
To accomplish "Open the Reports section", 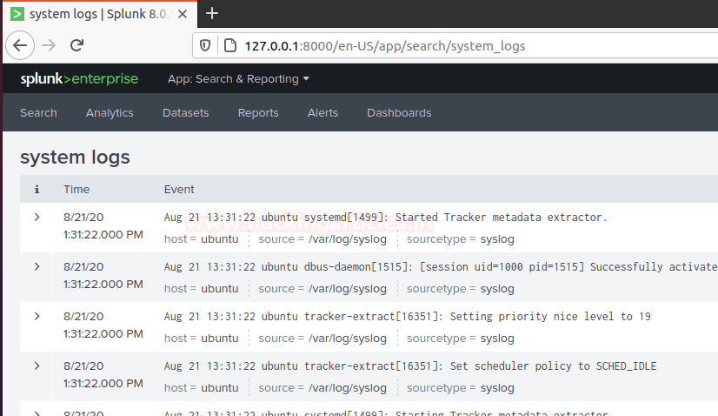I will pos(258,113).
